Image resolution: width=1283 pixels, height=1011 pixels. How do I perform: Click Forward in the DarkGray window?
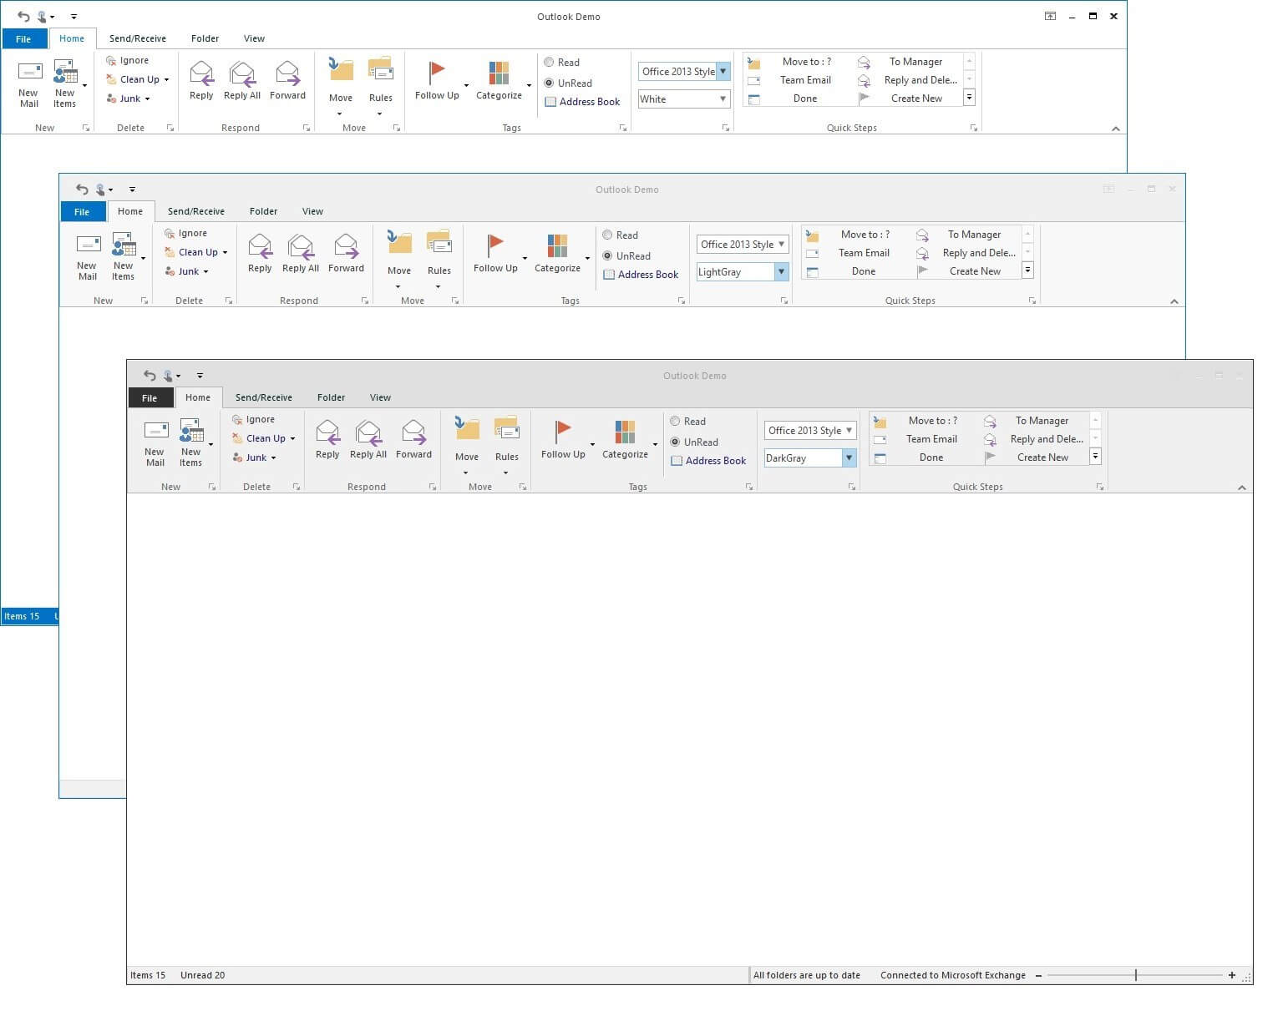click(x=413, y=440)
